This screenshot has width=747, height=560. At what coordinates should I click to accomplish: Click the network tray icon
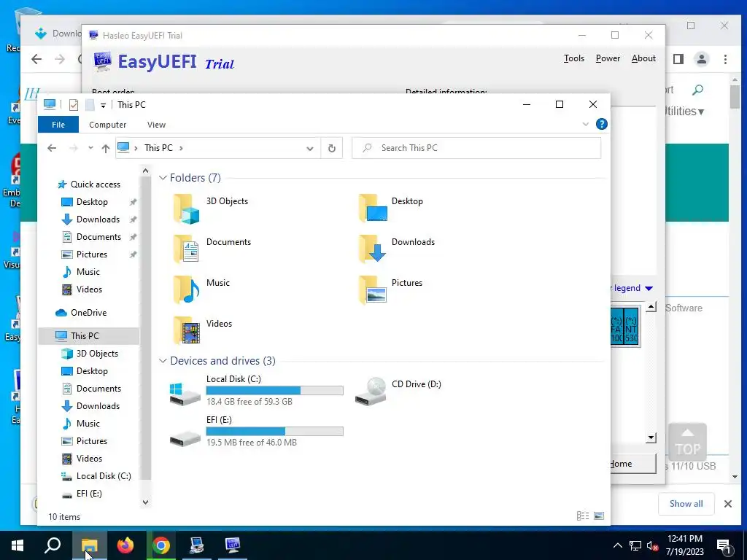coord(635,546)
